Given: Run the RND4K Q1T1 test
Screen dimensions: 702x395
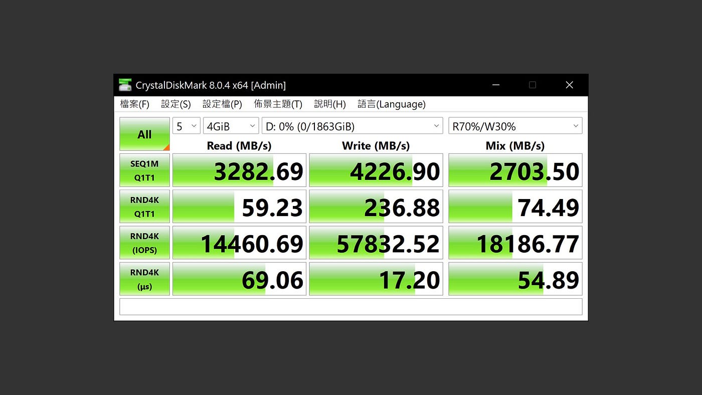Looking at the screenshot, I should pyautogui.click(x=144, y=207).
